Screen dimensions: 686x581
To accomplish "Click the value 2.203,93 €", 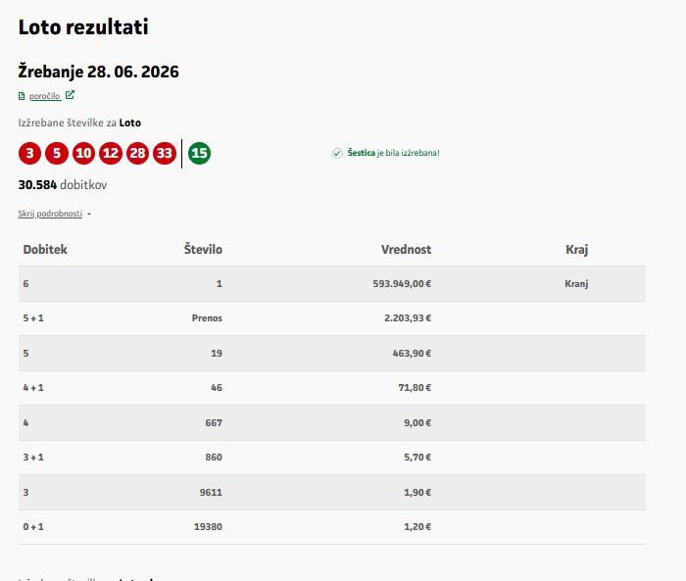I will click(408, 318).
